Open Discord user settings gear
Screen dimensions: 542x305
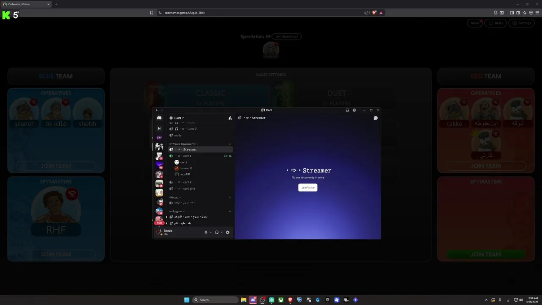pyautogui.click(x=227, y=232)
